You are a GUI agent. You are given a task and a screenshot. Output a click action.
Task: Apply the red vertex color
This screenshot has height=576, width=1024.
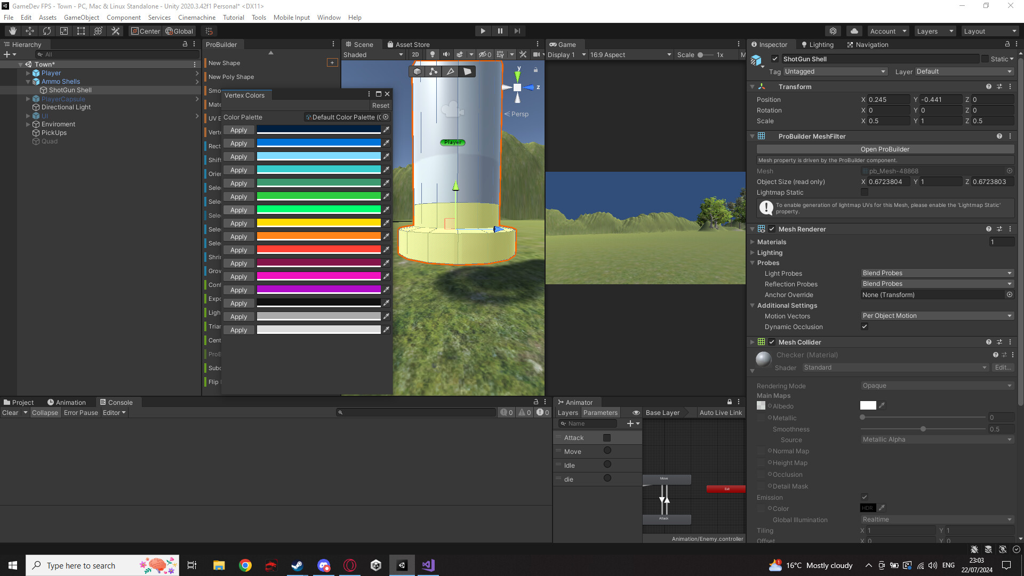click(239, 250)
